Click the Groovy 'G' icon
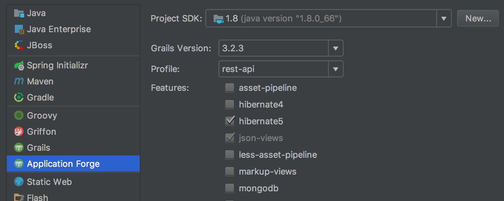This screenshot has width=504, height=201. click(19, 116)
